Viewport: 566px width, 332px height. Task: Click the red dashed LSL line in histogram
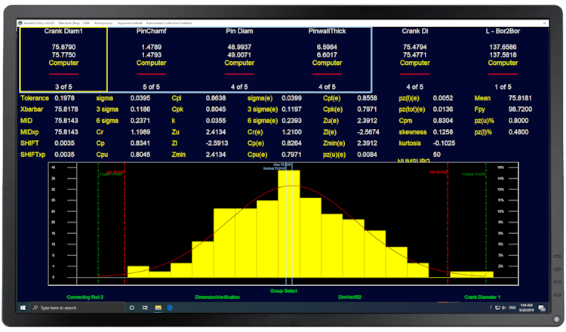[125, 224]
